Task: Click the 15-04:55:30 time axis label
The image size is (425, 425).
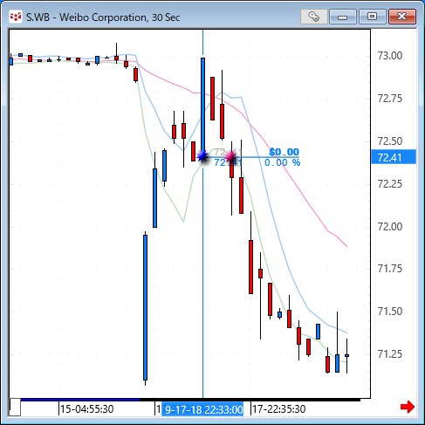Action: click(86, 409)
